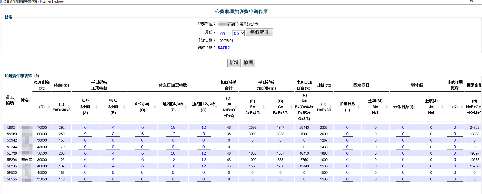Sort by the 員工編號 column arrows

(15, 100)
